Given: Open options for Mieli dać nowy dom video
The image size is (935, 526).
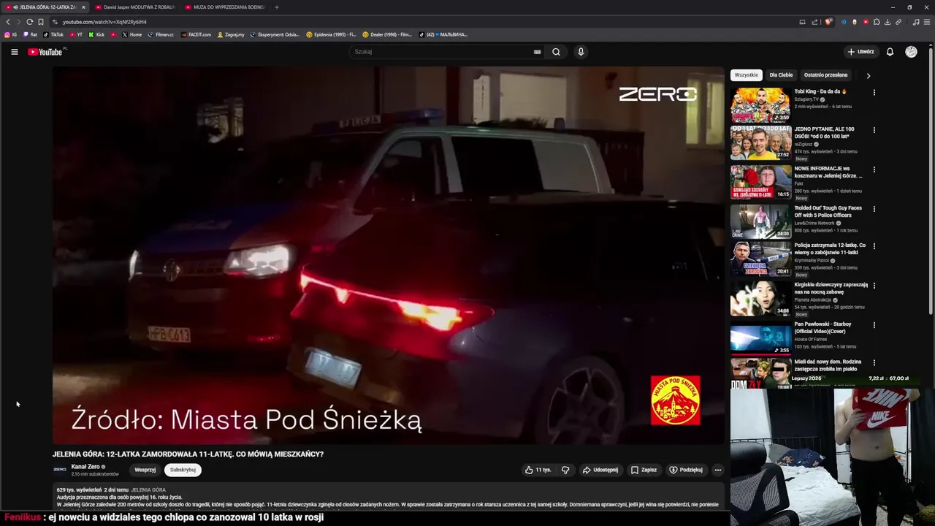Looking at the screenshot, I should pos(874,362).
